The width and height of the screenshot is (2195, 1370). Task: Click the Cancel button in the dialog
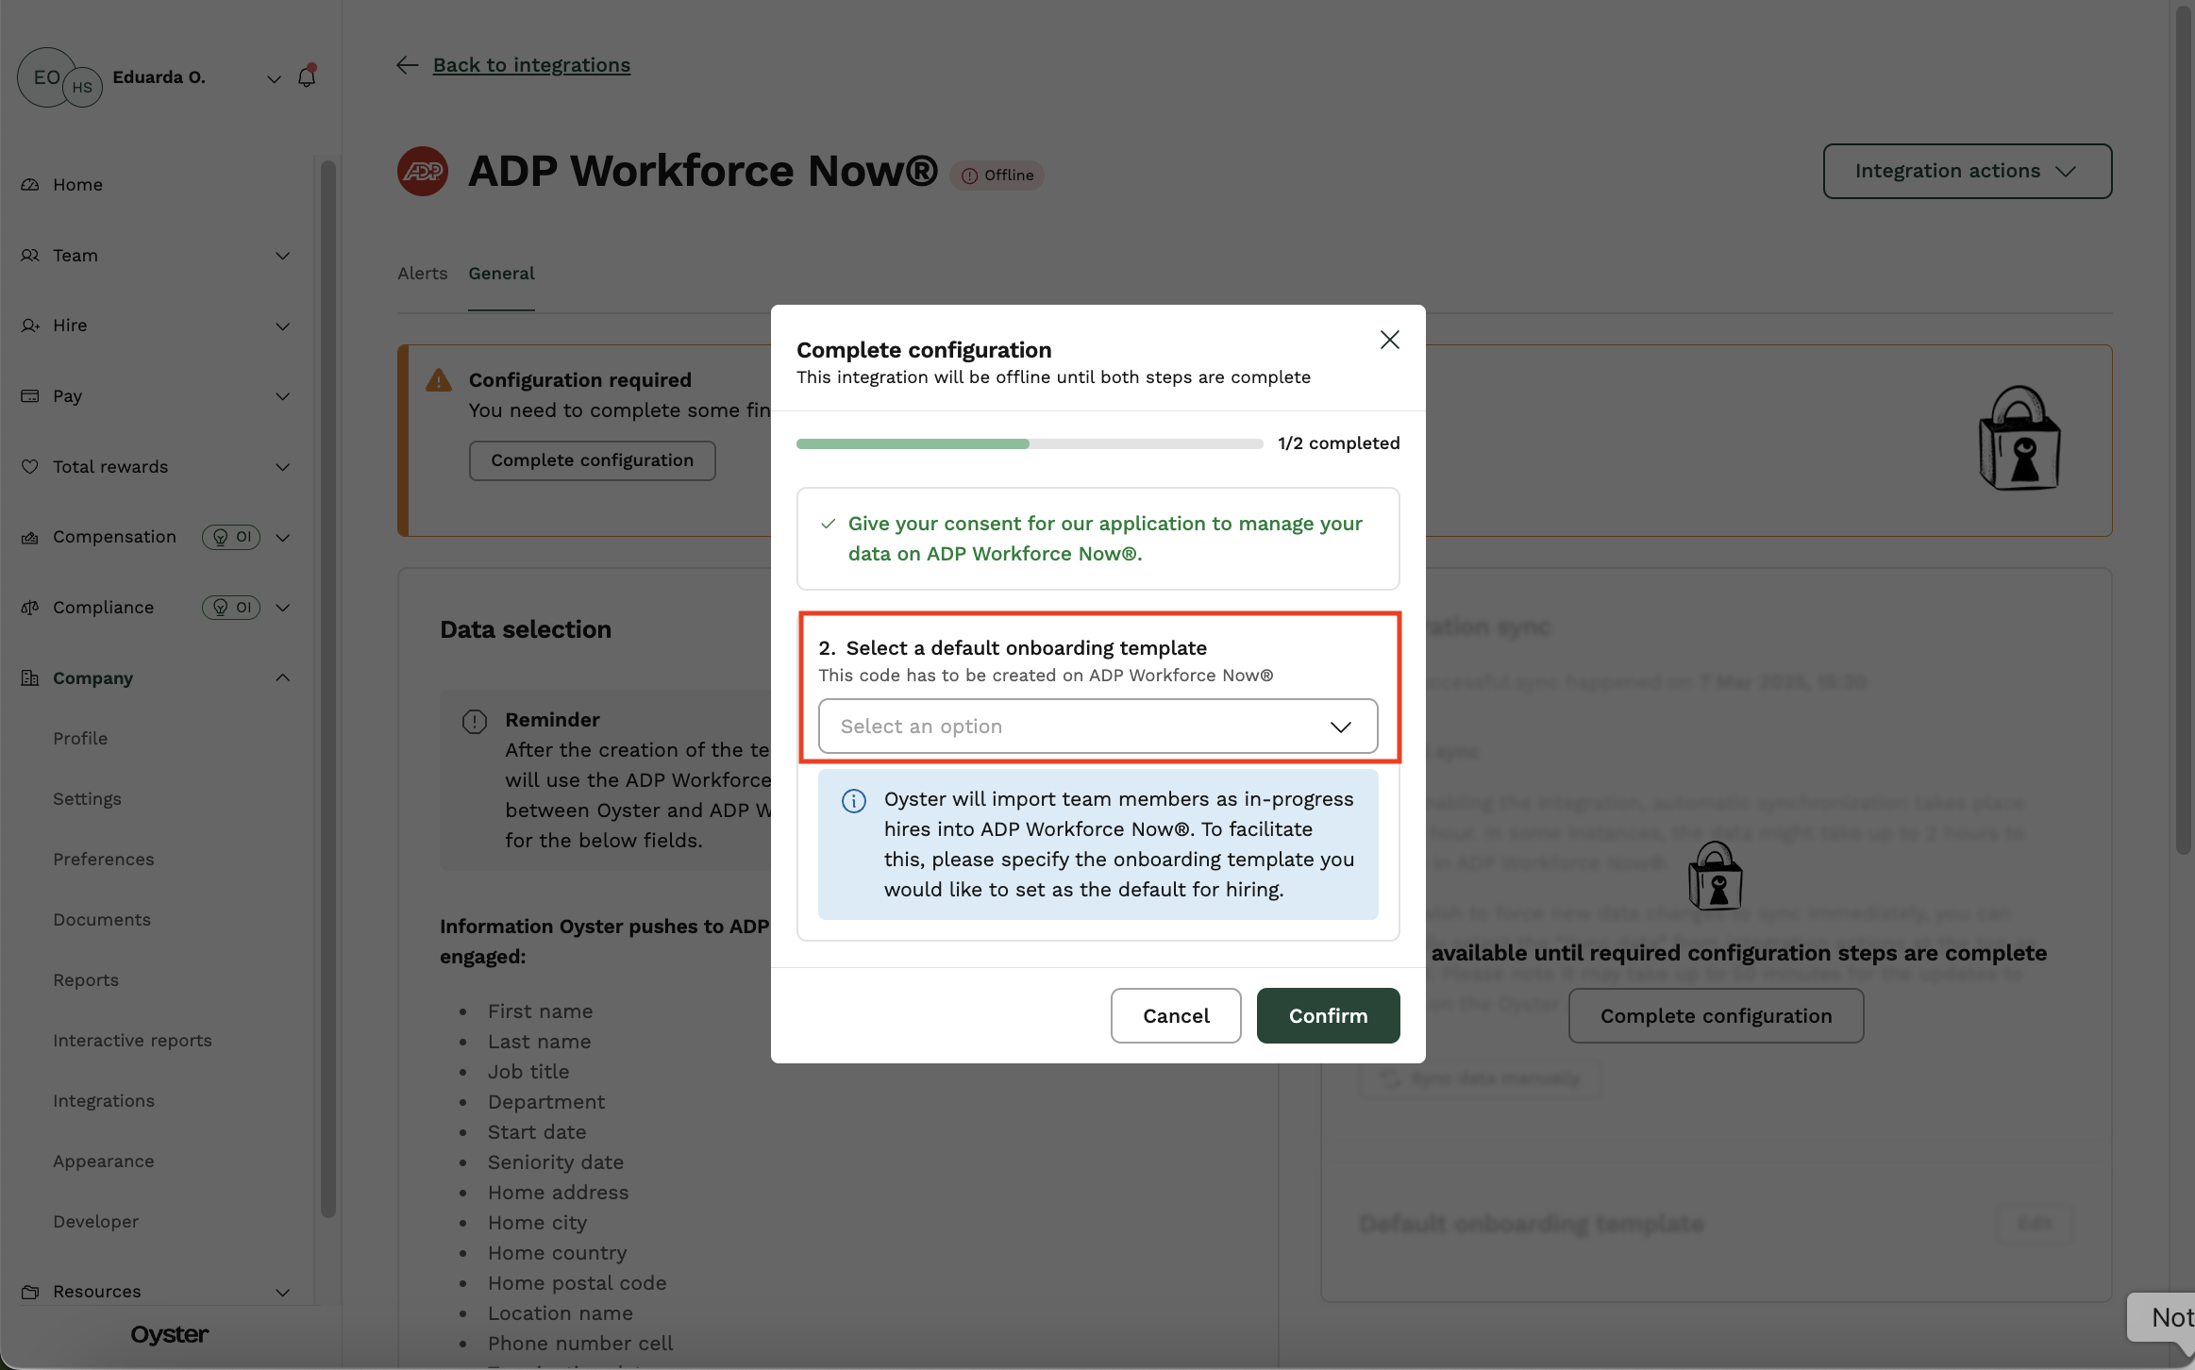[x=1175, y=1015]
